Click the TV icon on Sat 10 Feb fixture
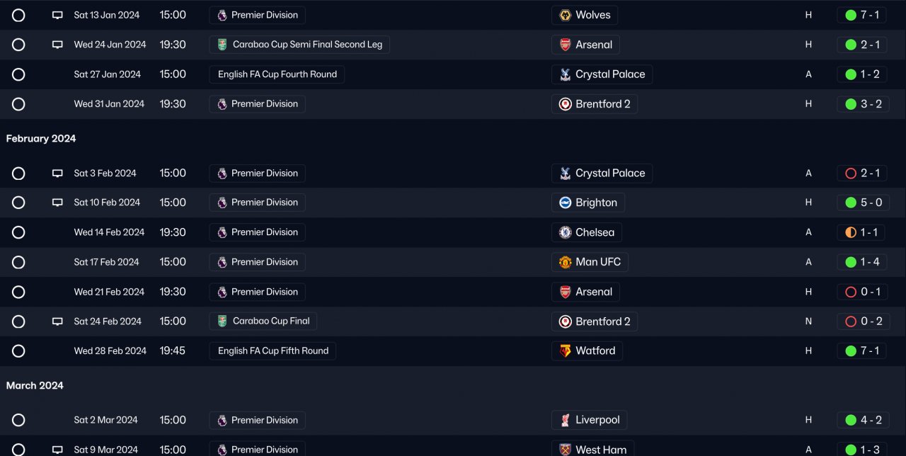 (57, 203)
